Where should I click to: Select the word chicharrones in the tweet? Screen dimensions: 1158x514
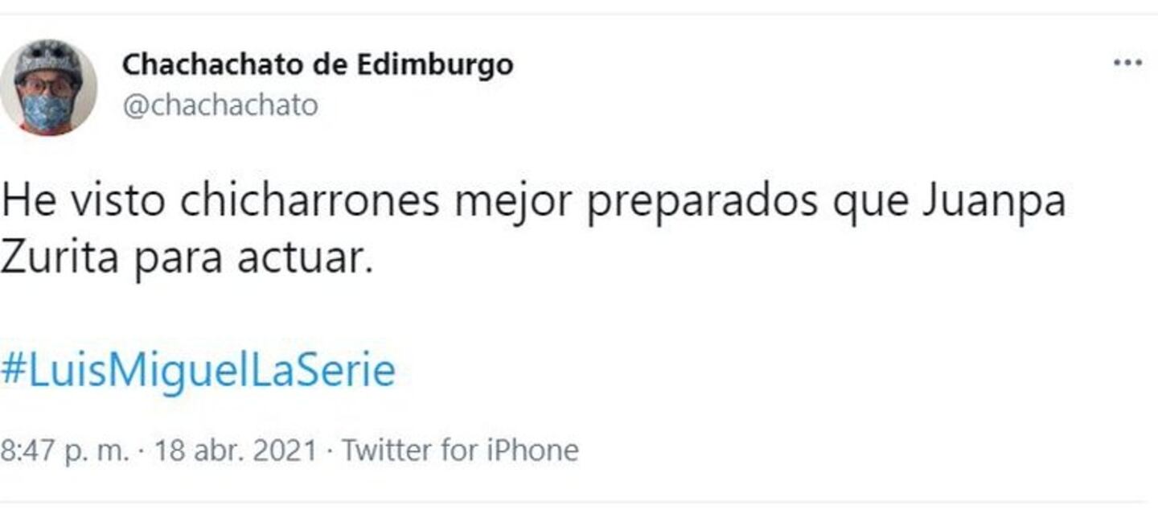[x=310, y=202]
